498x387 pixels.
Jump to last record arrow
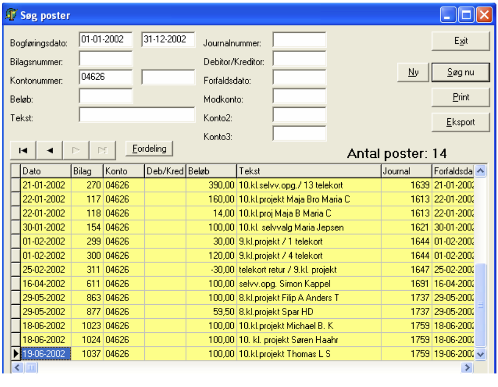102,150
